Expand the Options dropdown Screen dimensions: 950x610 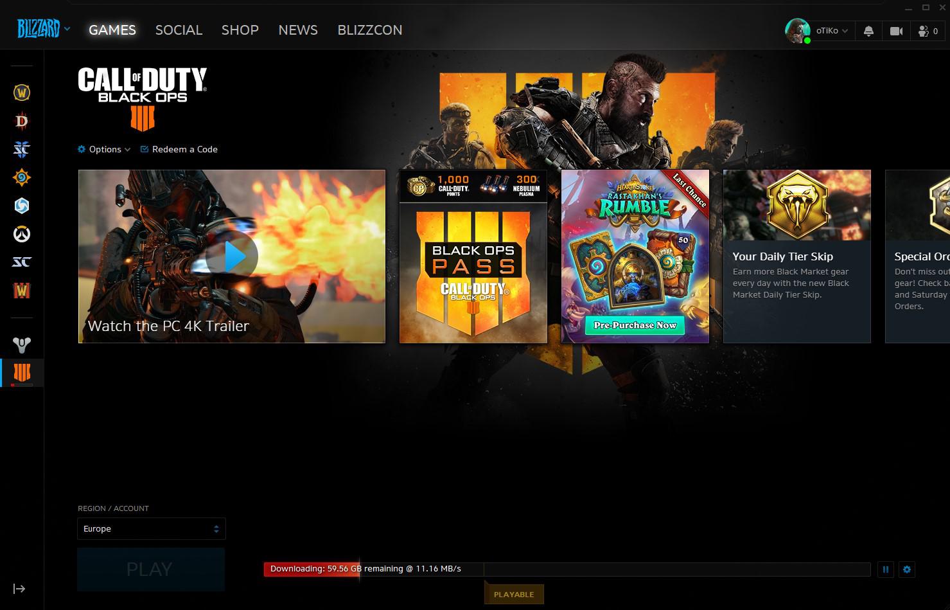[104, 149]
